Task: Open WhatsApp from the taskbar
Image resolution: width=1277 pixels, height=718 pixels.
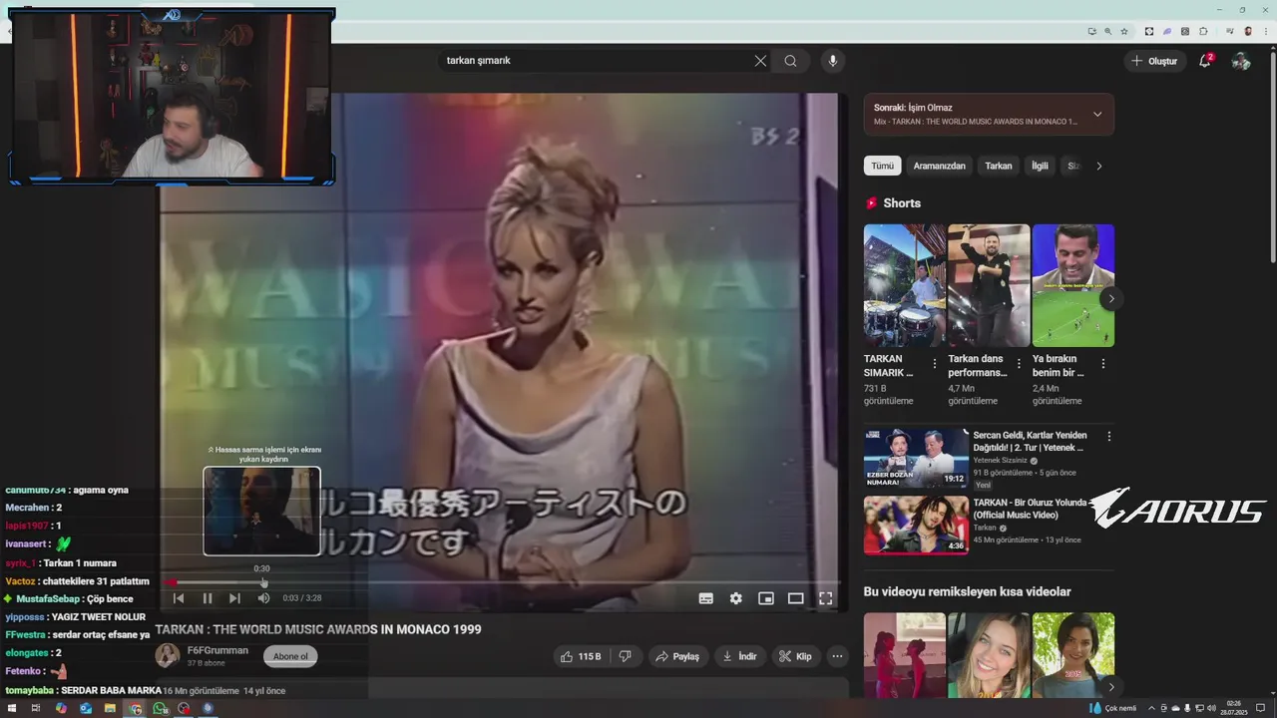Action: [x=160, y=709]
